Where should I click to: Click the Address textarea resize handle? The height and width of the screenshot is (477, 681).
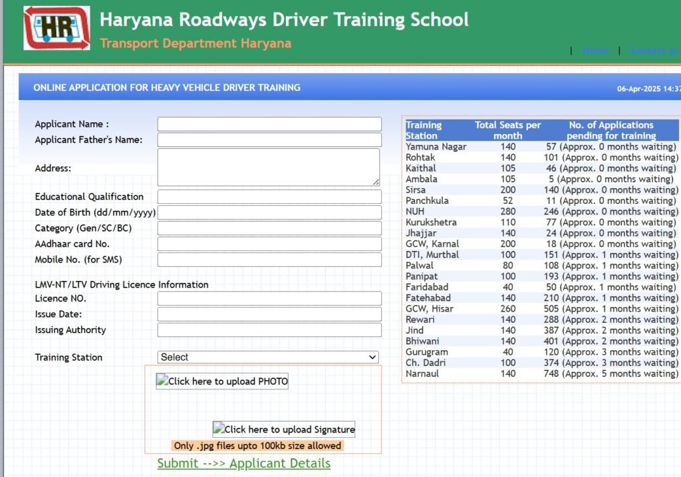[376, 182]
